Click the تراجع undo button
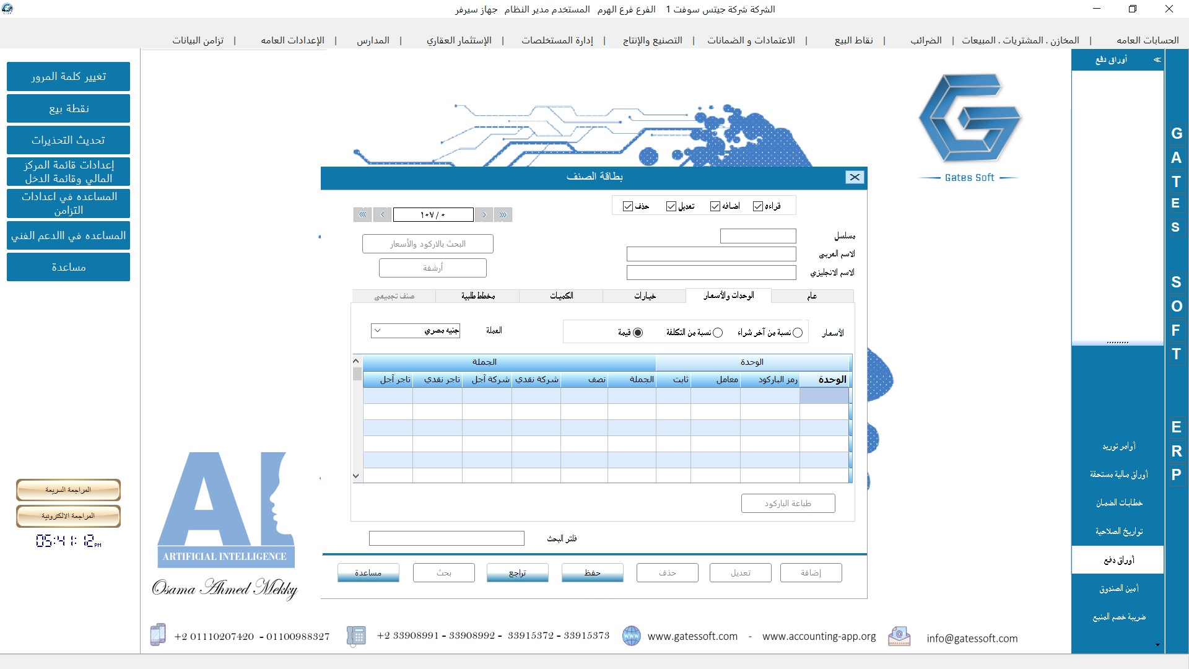Viewport: 1189px width, 669px height. tap(518, 573)
